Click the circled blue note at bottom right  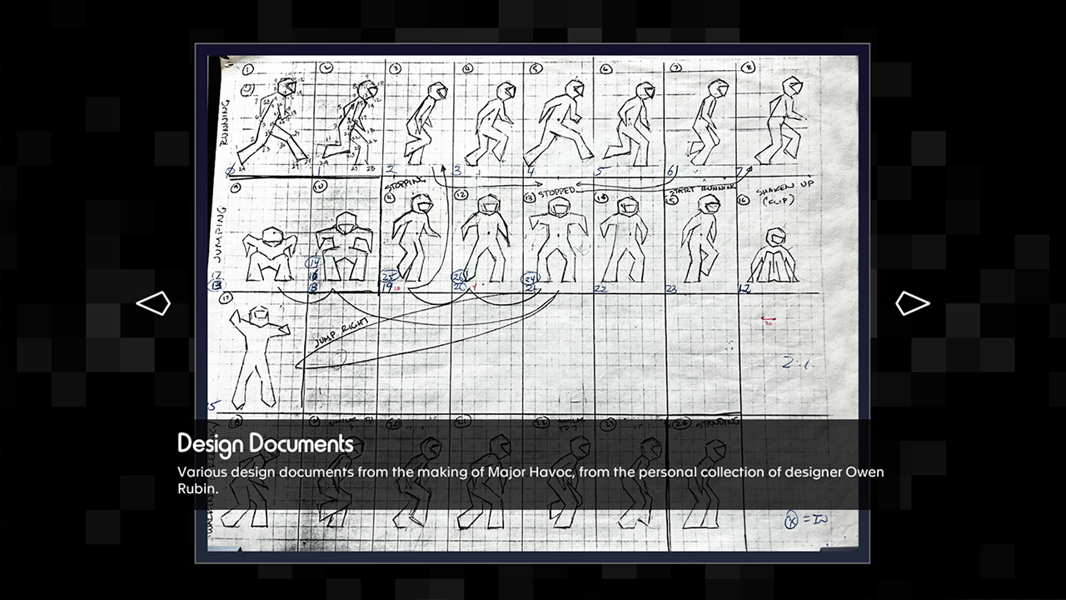coord(806,522)
